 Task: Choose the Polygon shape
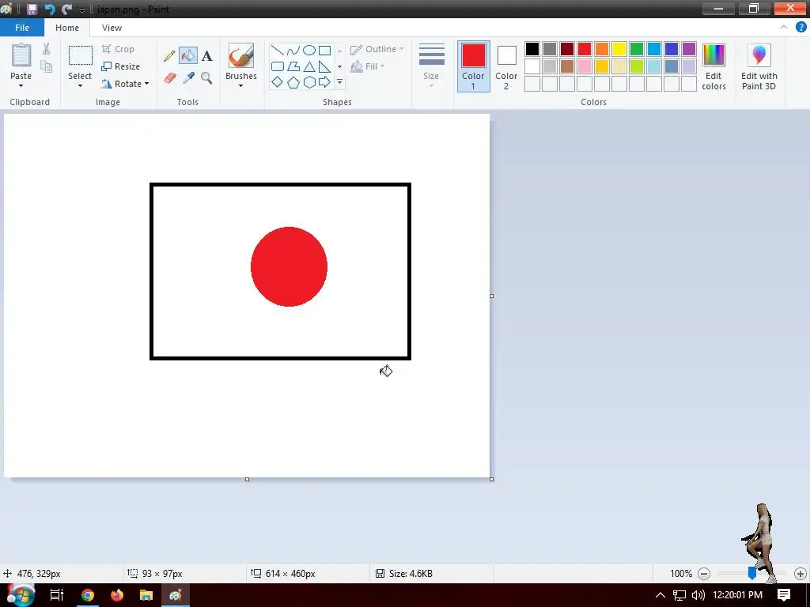(x=293, y=66)
